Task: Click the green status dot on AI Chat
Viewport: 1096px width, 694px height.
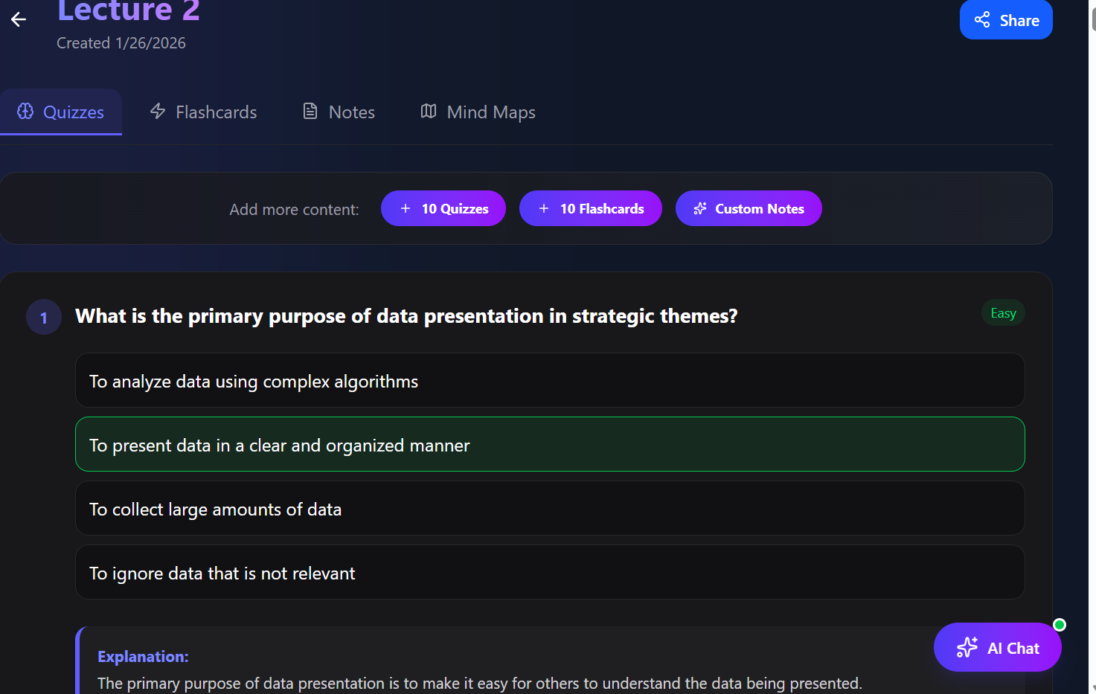Action: pos(1061,624)
